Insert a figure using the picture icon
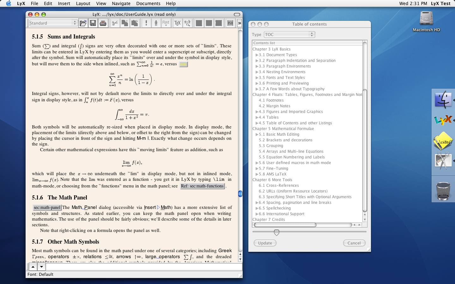Image resolution: width=455 pixels, height=284 pixels. [x=230, y=23]
